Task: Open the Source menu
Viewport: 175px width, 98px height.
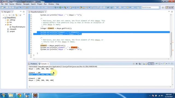Action: point(12,4)
